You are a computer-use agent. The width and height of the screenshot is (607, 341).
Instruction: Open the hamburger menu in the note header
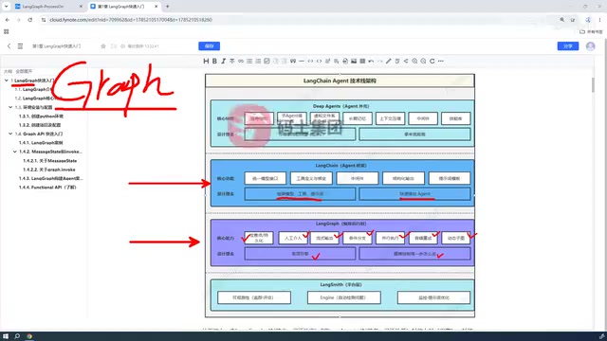(x=20, y=46)
